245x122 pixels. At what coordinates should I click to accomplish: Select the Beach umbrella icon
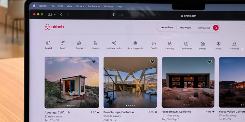(63, 43)
